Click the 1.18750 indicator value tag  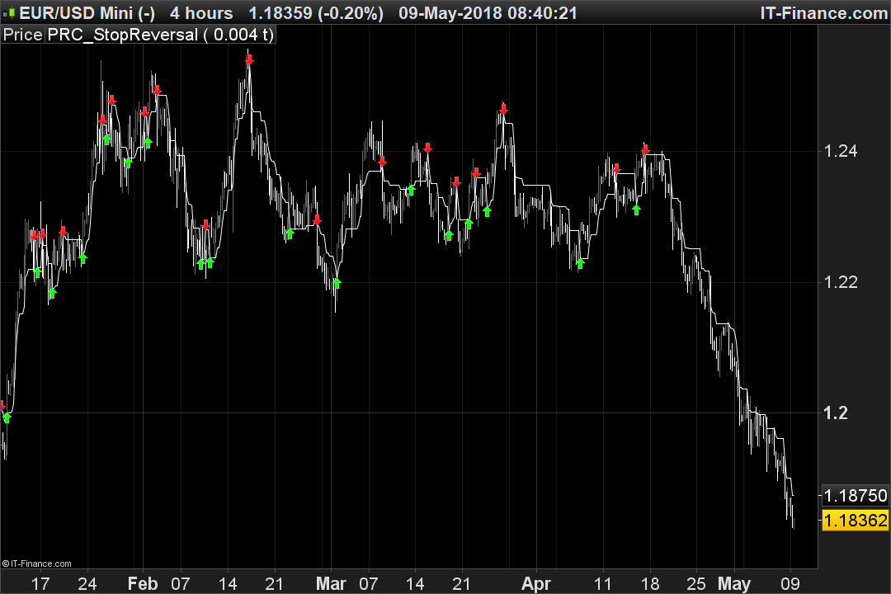856,496
